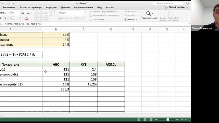Click the Общий доступ share button
This screenshot has width=219, height=123.
click(x=175, y=7)
